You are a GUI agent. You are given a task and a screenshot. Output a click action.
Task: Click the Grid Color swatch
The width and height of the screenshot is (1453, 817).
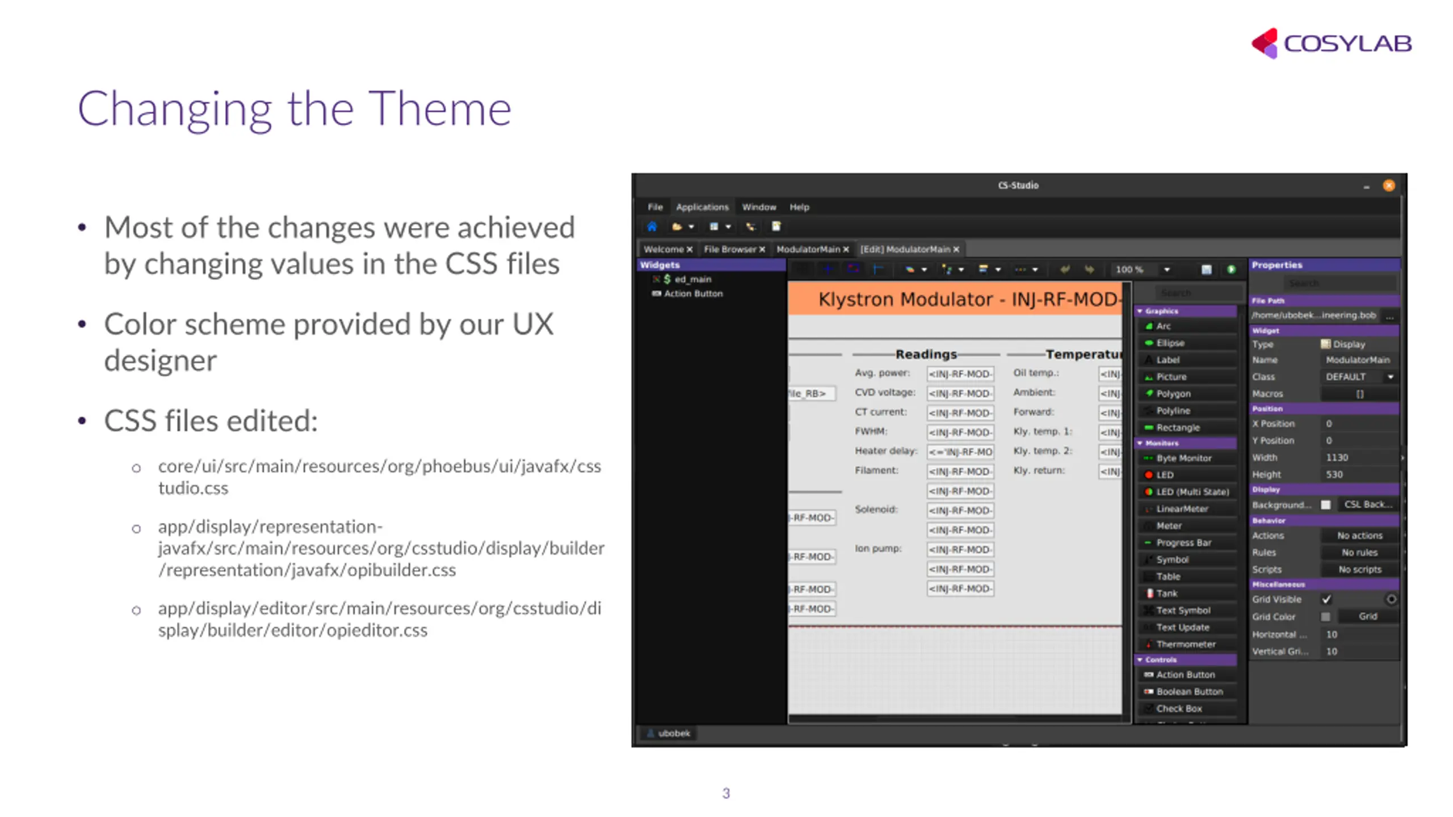[1326, 617]
